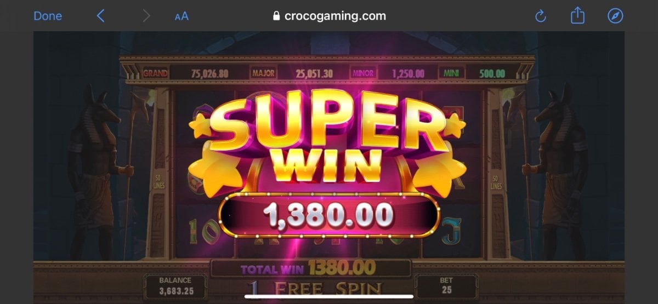The width and height of the screenshot is (658, 304).
Task: Click the GRAND jackpot label
Action: tap(155, 73)
